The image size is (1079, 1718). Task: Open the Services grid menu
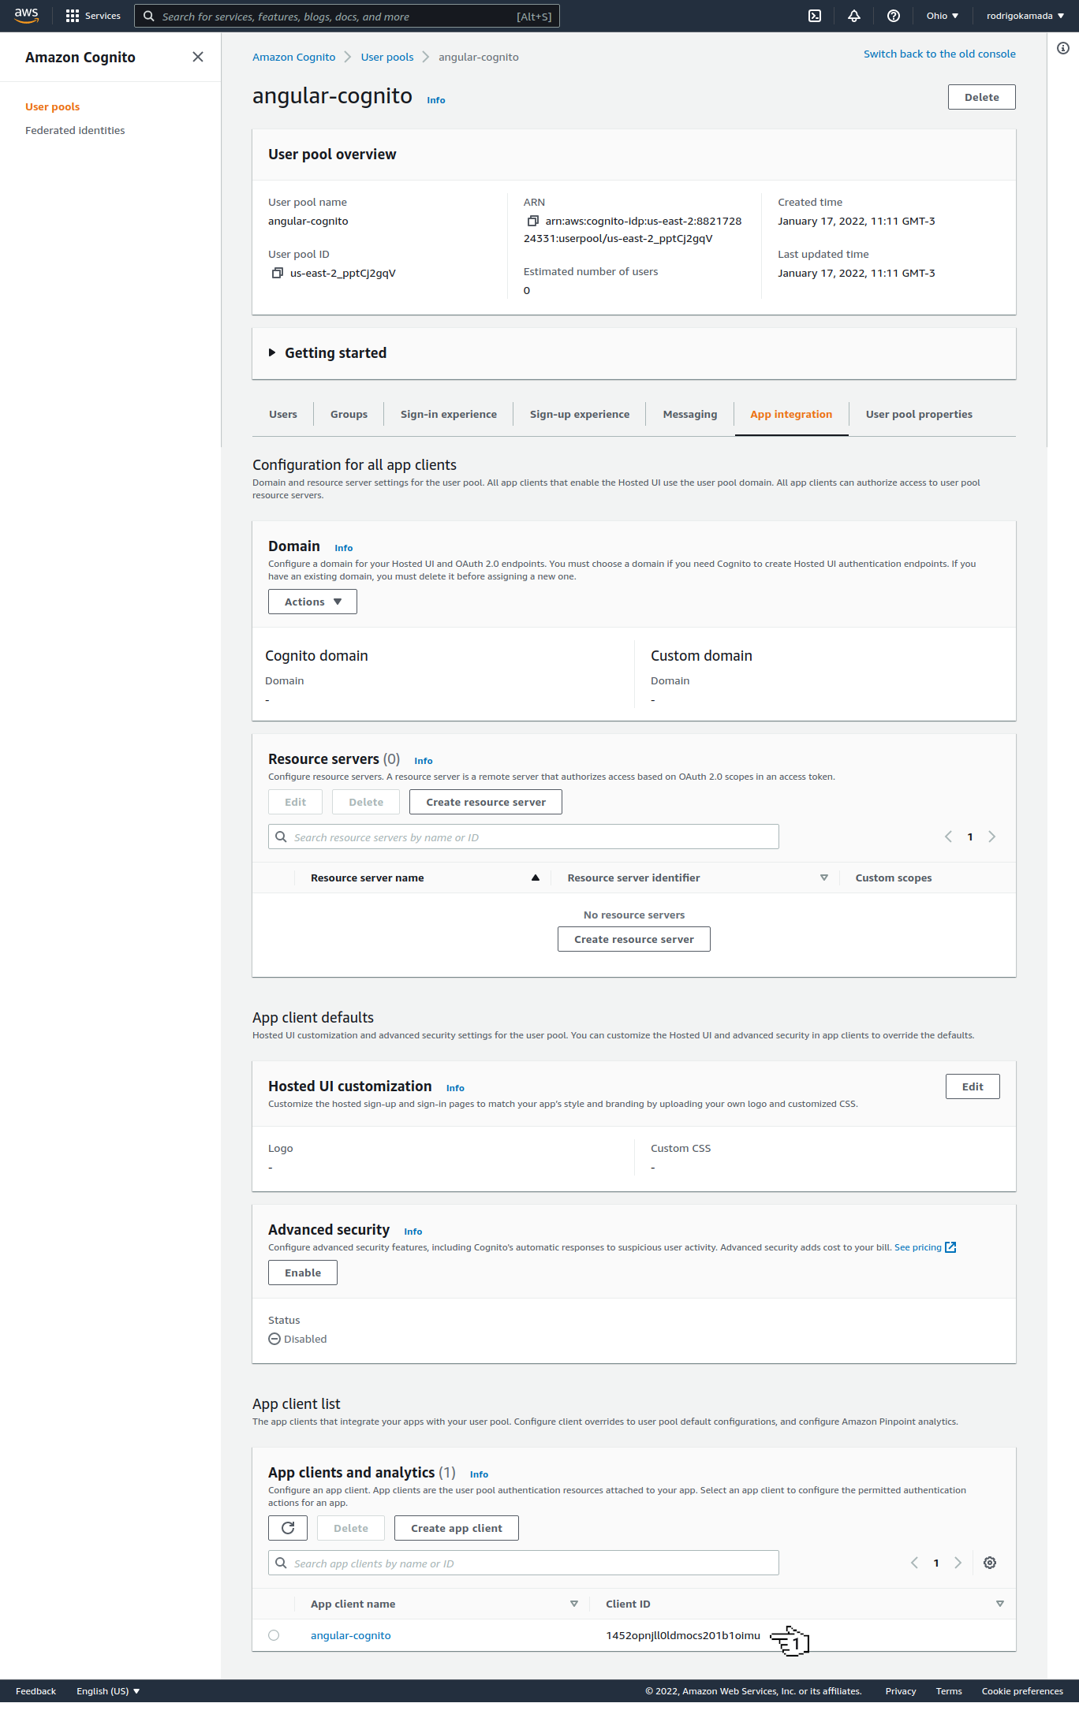click(93, 16)
